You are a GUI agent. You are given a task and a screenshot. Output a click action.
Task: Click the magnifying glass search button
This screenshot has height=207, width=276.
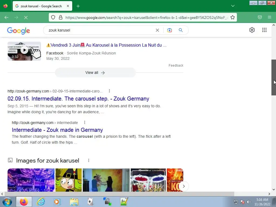point(181,30)
